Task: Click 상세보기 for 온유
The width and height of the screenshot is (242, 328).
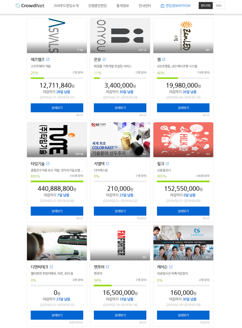Action: click(x=120, y=108)
